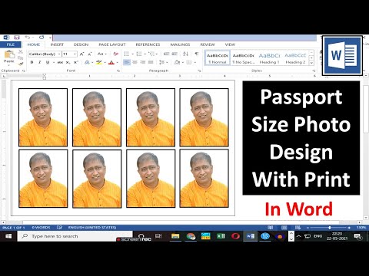Apply the No Spacing style
Image resolution: width=369 pixels, height=276 pixels.
tap(244, 58)
